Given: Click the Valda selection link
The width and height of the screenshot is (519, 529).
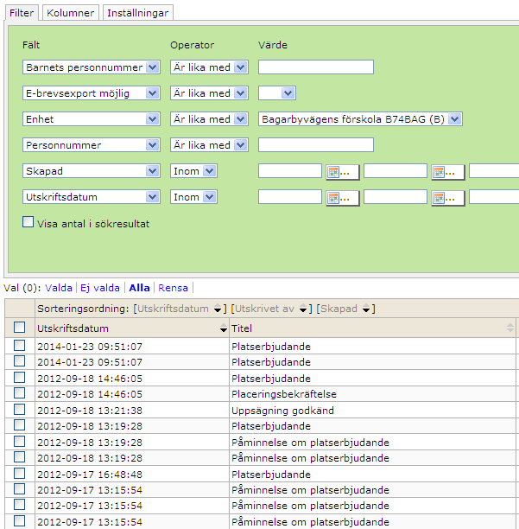Looking at the screenshot, I should [59, 288].
